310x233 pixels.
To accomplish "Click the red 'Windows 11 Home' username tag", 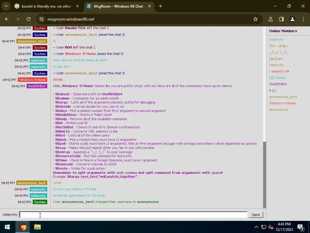I will pyautogui.click(x=32, y=80).
